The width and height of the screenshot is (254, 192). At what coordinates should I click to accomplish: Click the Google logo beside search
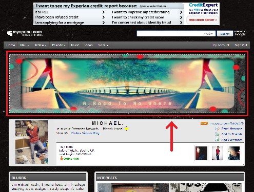[240, 33]
